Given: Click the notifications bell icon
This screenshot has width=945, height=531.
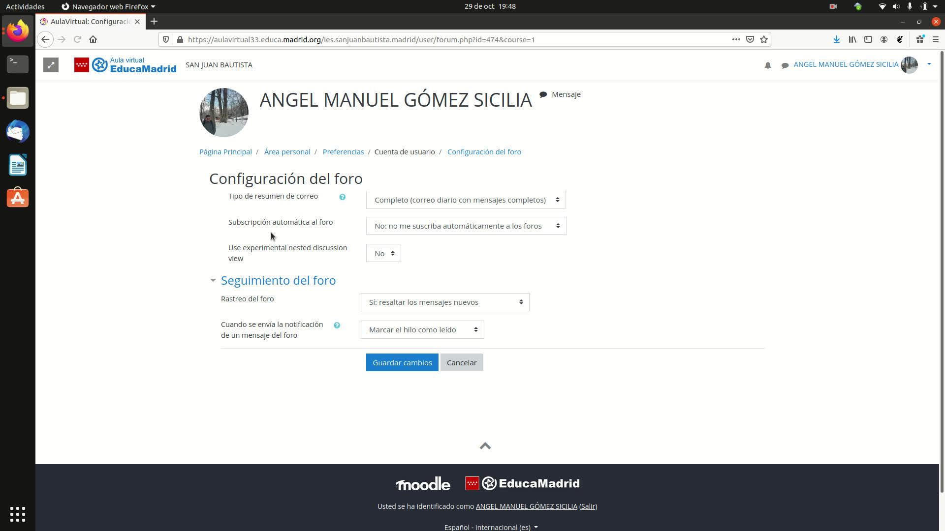Looking at the screenshot, I should 767,65.
